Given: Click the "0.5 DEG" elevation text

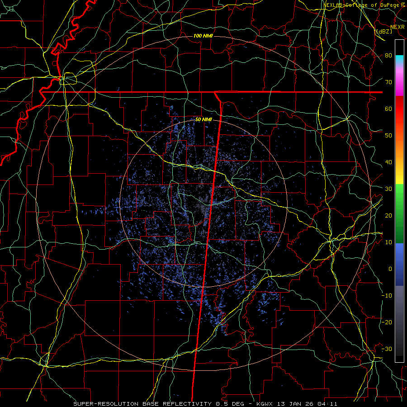Looking at the screenshot, I should 230,404.
